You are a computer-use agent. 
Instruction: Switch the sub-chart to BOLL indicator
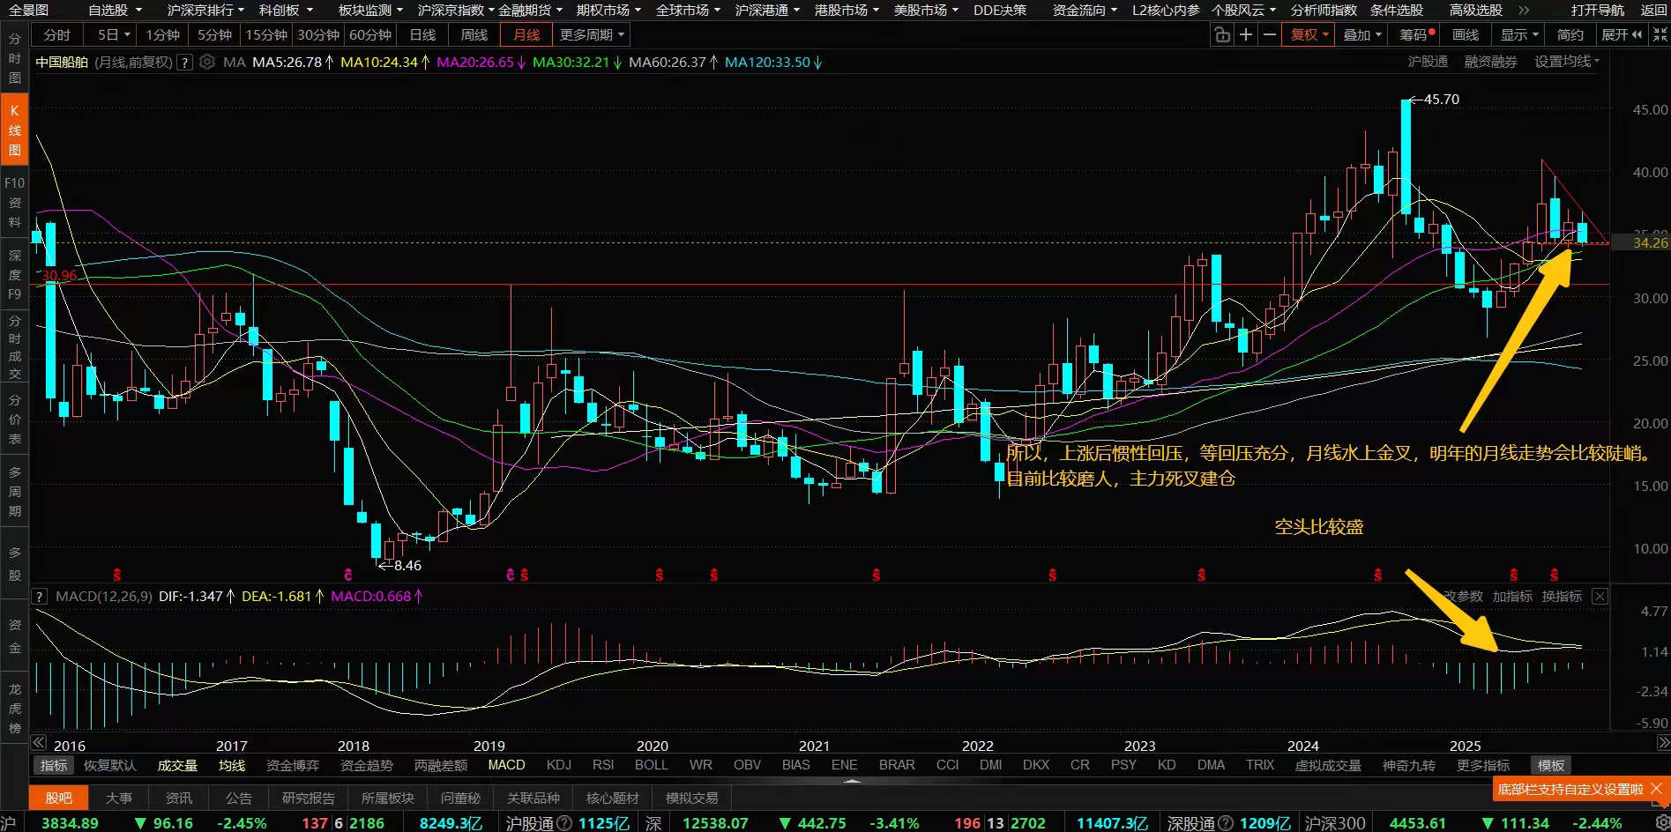click(652, 765)
